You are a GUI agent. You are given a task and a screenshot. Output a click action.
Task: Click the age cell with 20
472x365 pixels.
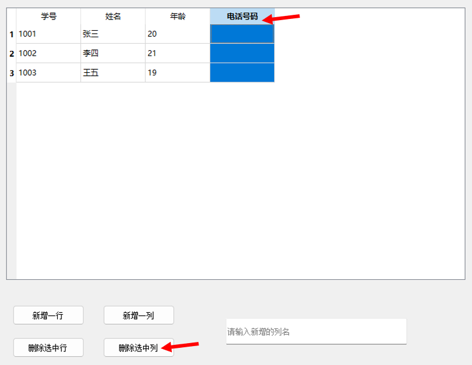coord(178,34)
